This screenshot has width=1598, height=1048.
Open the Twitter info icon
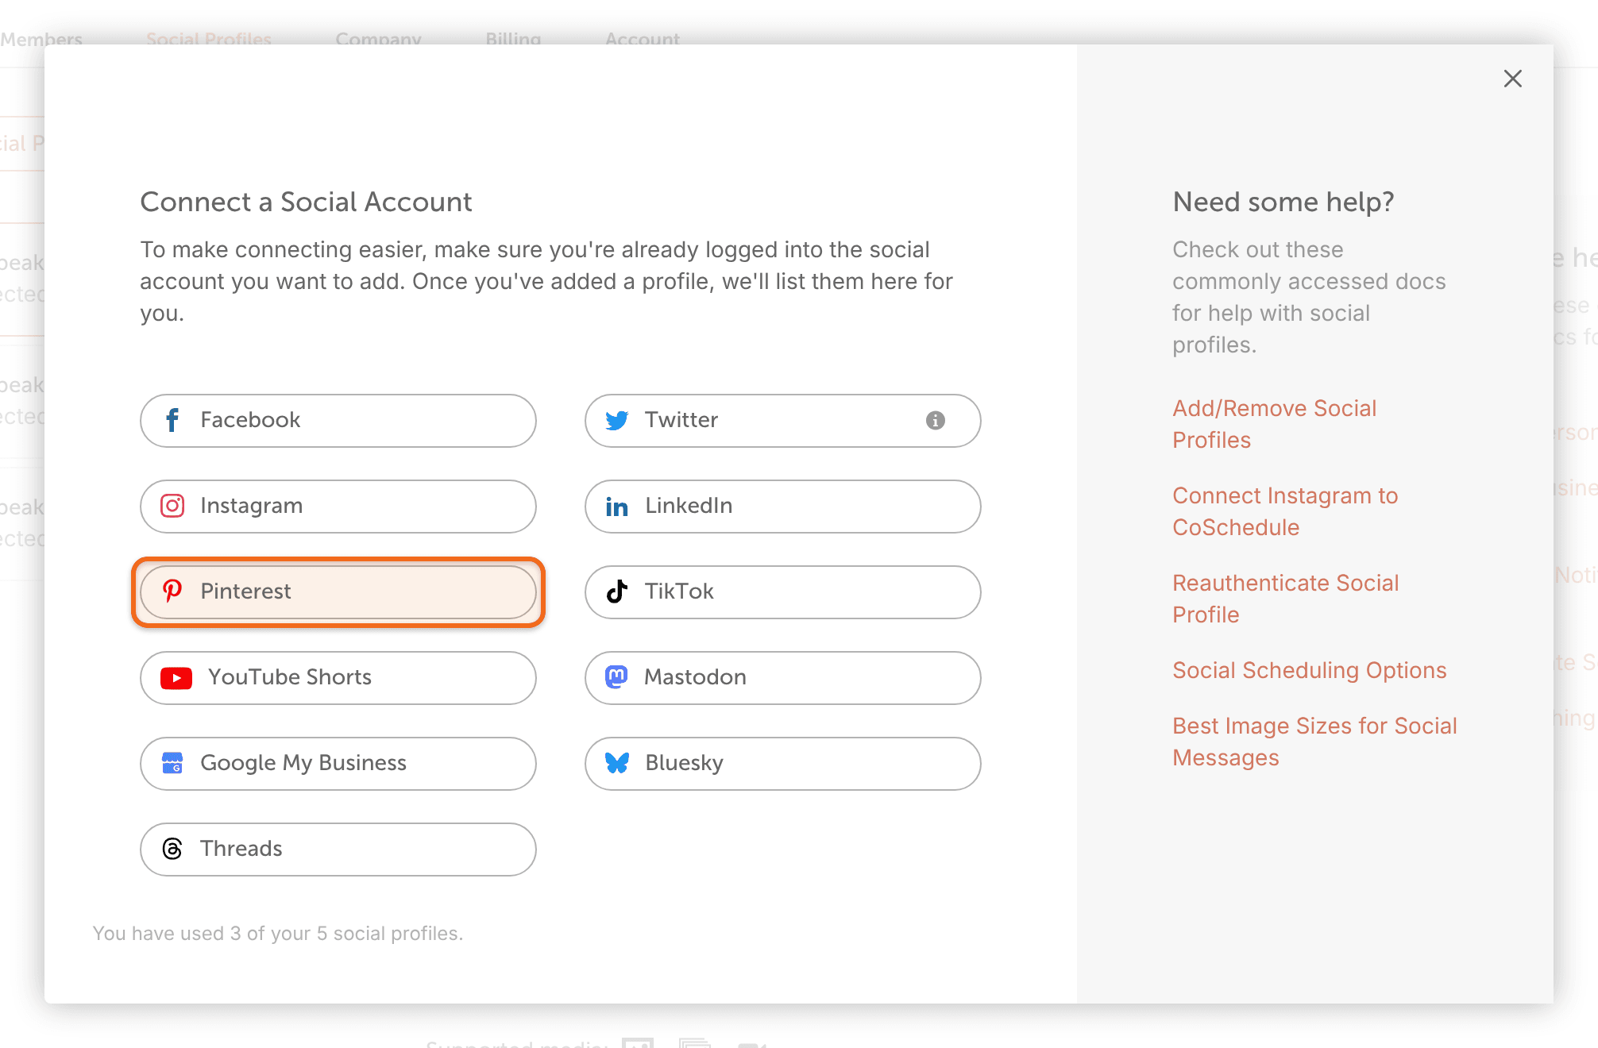pos(936,420)
